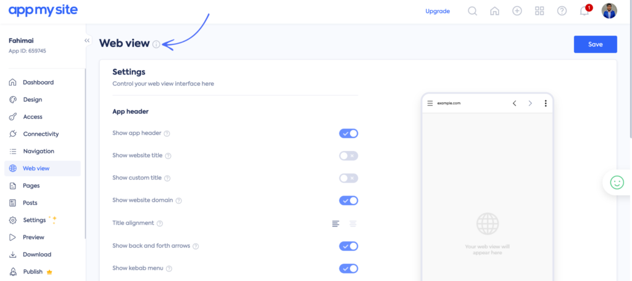Viewport: 632px width, 281px height.
Task: Go to the home icon in top bar
Action: tap(494, 11)
